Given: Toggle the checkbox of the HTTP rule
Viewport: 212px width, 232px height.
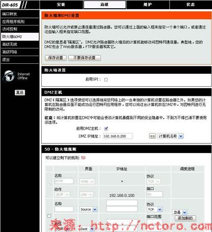Looking at the screenshot, I should [x=49, y=186].
